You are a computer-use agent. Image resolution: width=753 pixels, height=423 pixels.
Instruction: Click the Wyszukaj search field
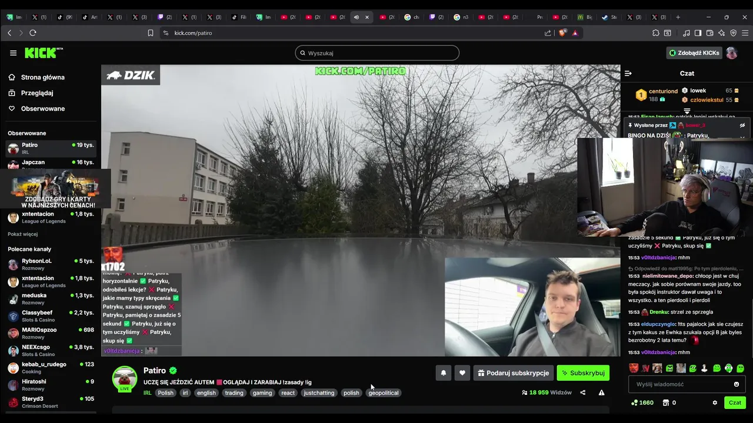[377, 53]
